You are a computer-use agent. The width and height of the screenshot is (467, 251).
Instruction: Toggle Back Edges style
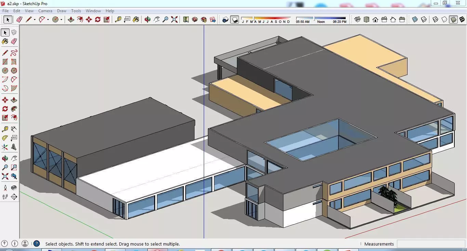[x=424, y=19]
